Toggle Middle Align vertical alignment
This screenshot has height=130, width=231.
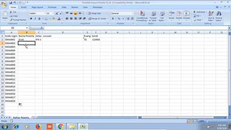click(71, 13)
